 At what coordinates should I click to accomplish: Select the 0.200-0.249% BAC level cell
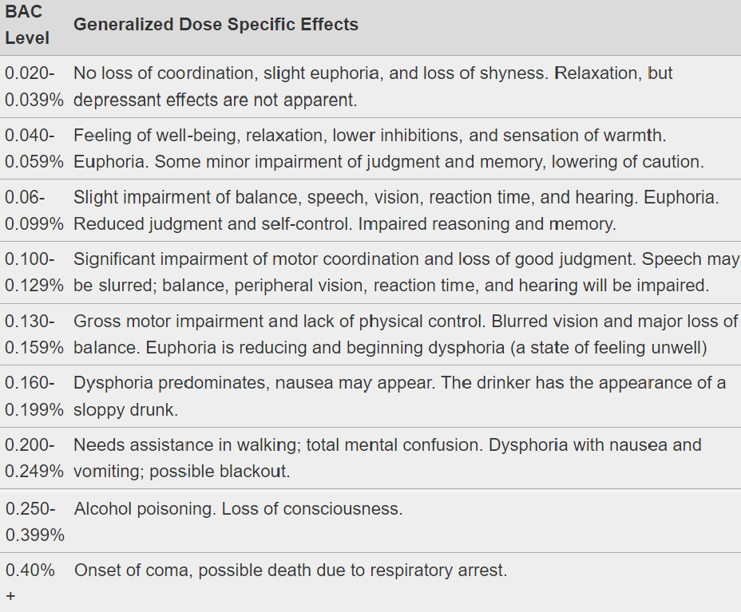34,458
